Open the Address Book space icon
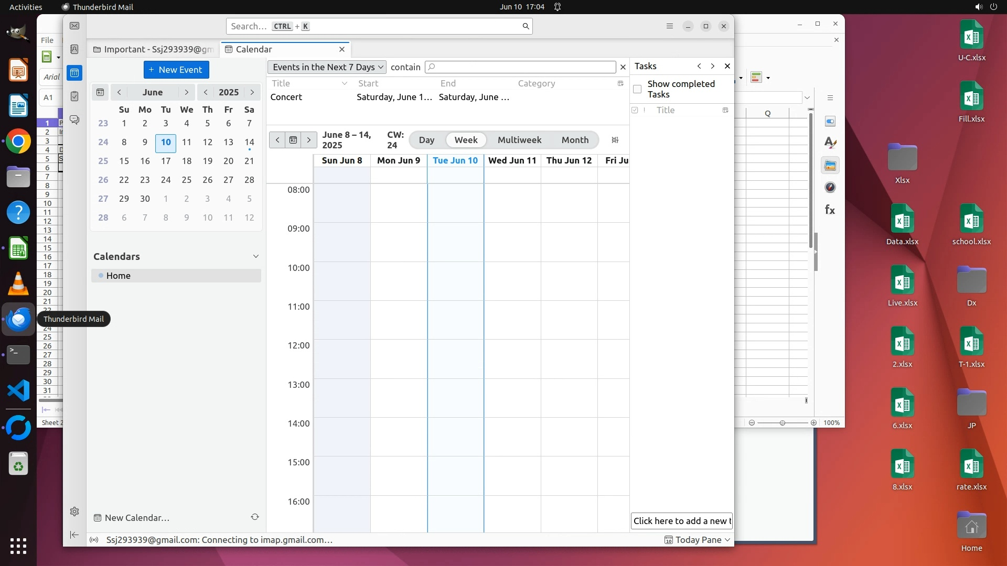 74,49
